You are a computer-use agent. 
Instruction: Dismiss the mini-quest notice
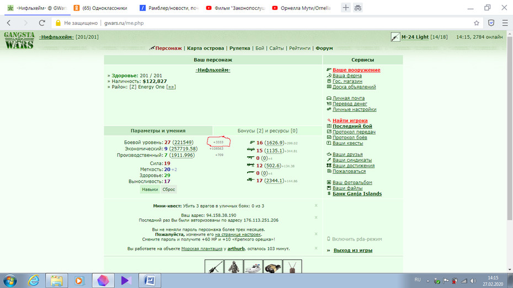point(316,205)
